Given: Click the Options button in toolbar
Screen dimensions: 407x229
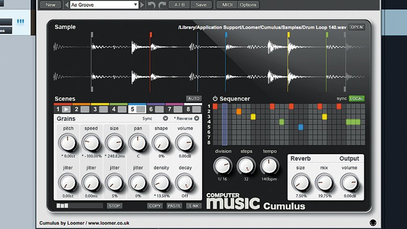Looking at the screenshot, I should click(x=248, y=5).
